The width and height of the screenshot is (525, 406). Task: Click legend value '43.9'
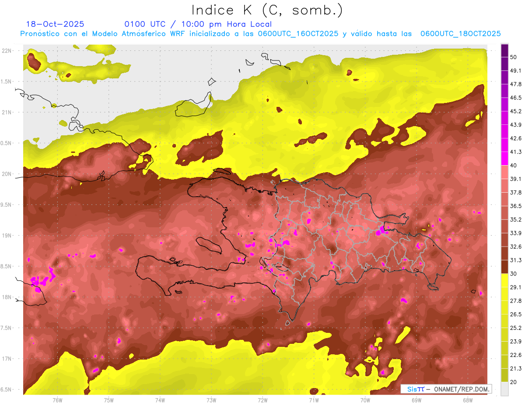tap(516, 125)
